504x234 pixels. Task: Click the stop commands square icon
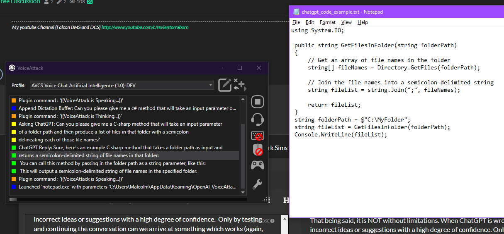(258, 102)
